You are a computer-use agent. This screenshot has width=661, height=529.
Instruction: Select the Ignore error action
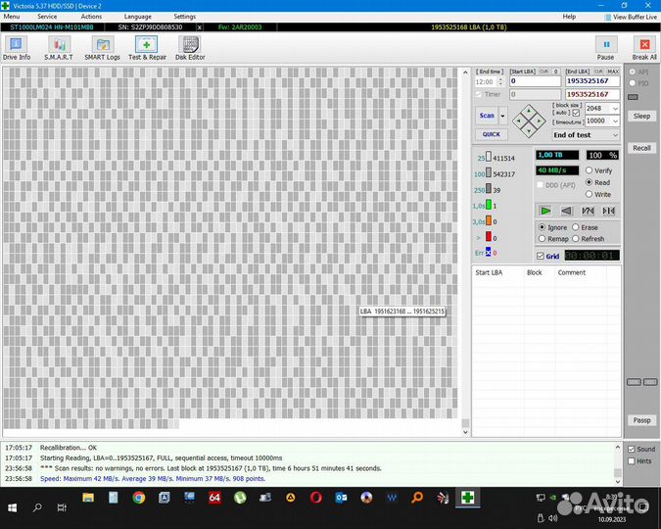coord(543,227)
